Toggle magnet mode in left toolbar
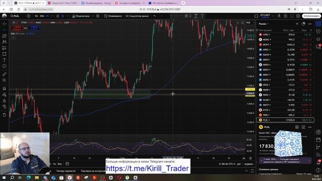 pos(5,88)
